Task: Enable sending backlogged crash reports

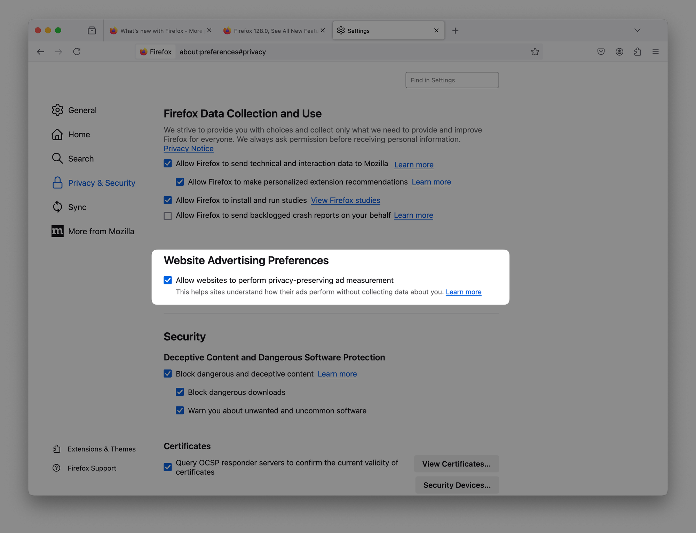Action: tap(168, 216)
